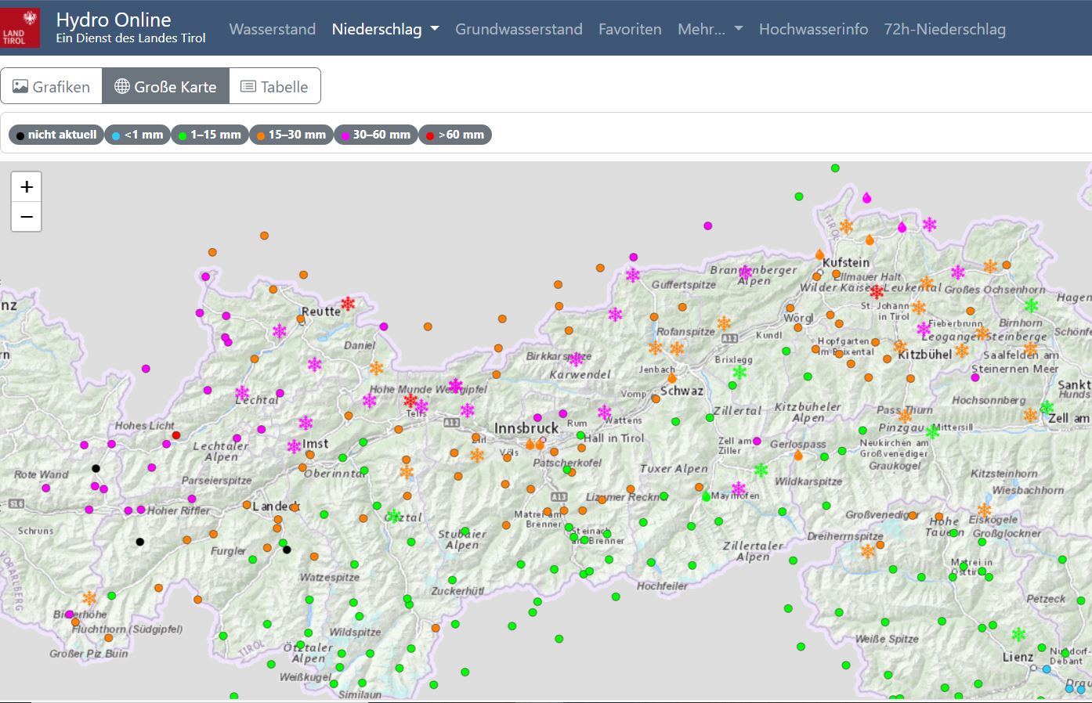Open red snowflake station near St. Johann
The width and height of the screenshot is (1092, 703).
tap(877, 292)
